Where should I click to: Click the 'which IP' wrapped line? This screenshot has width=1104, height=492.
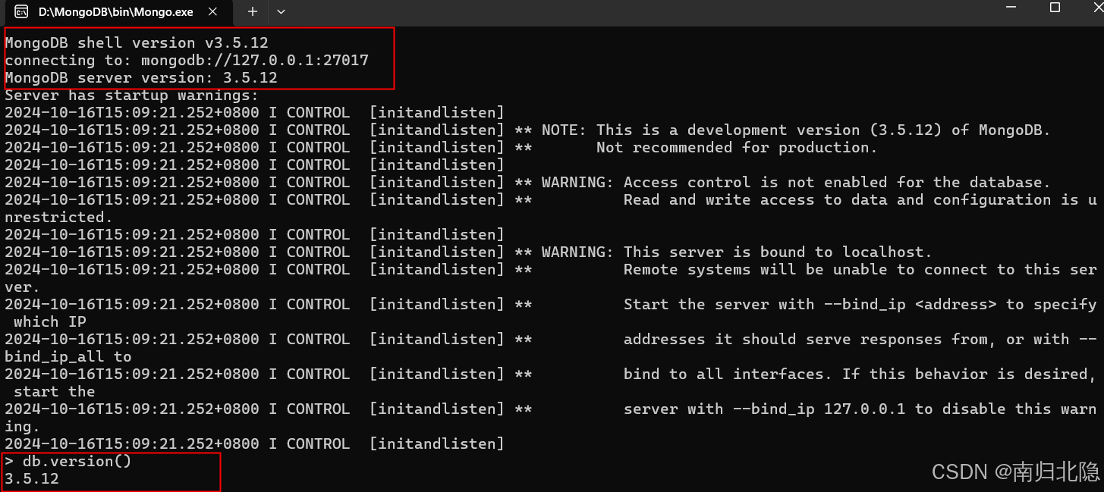[x=50, y=321]
